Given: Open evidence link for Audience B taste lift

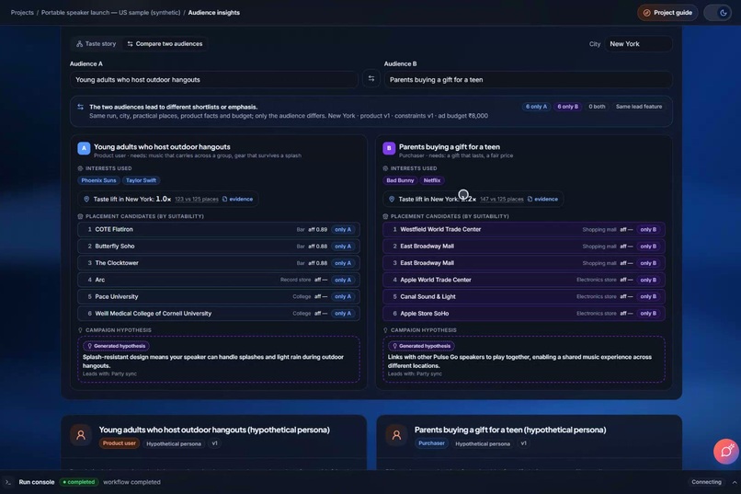Looking at the screenshot, I should (x=542, y=199).
